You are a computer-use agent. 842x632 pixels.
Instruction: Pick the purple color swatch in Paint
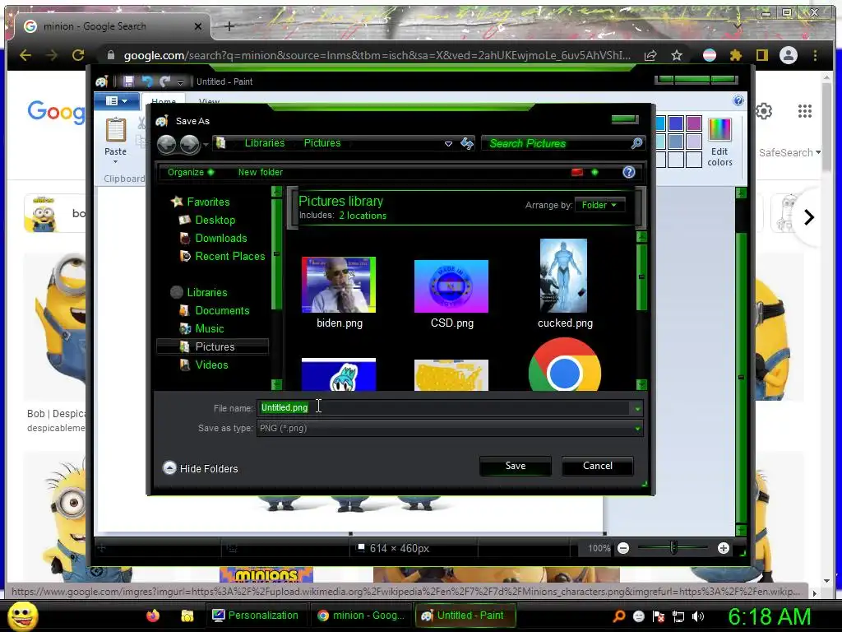tap(694, 123)
